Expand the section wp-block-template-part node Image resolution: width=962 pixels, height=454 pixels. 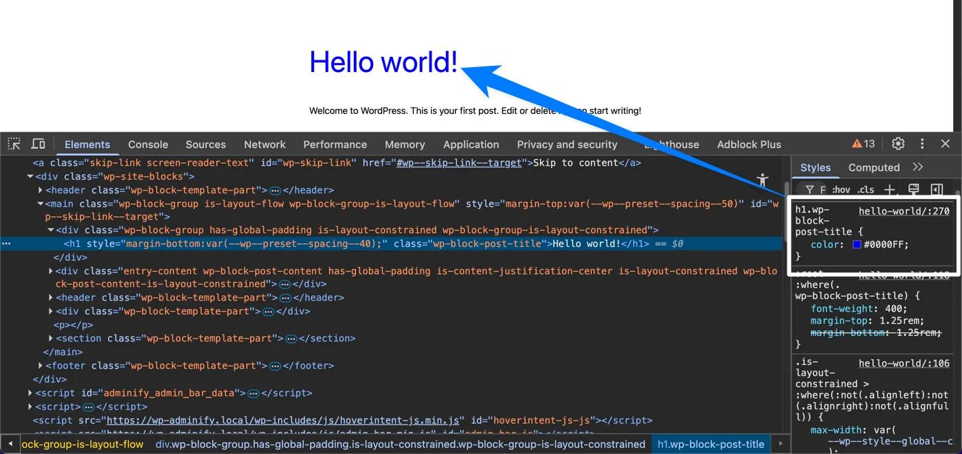51,338
